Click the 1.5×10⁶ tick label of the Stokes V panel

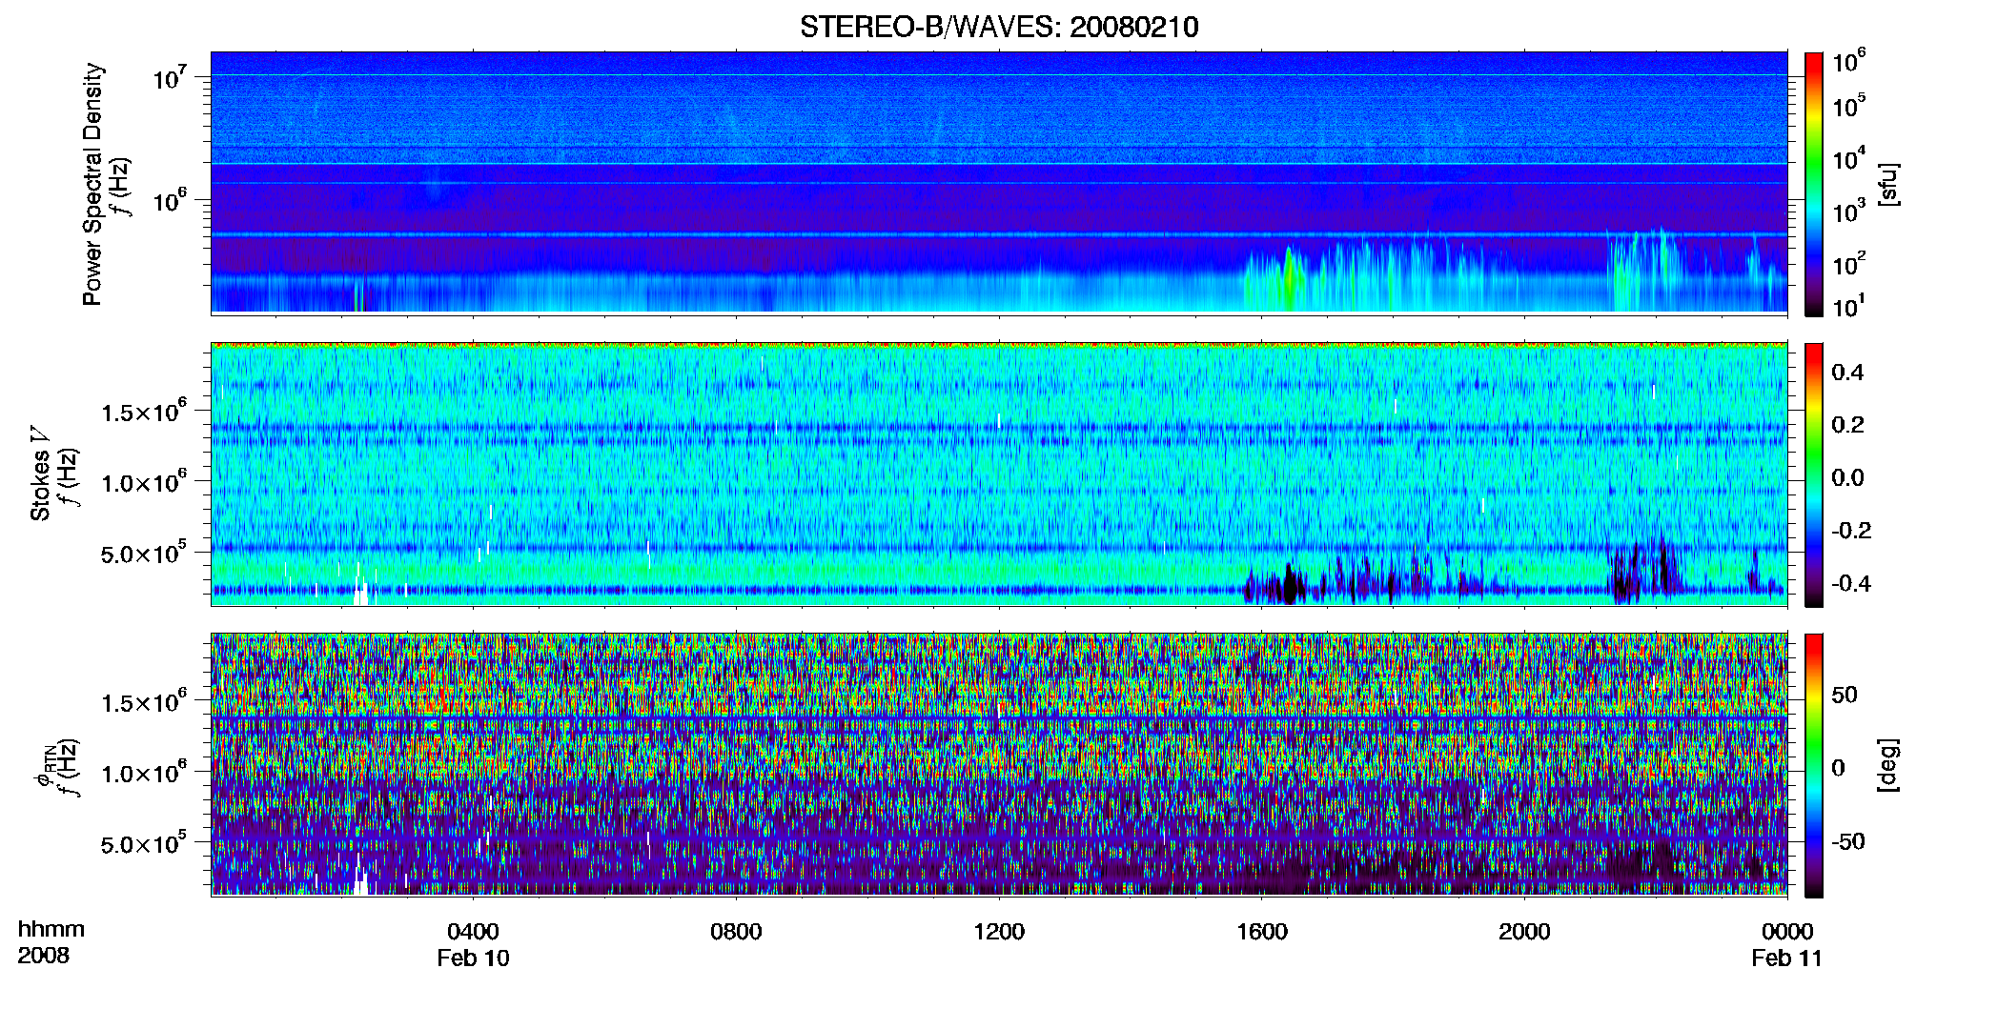pyautogui.click(x=144, y=411)
